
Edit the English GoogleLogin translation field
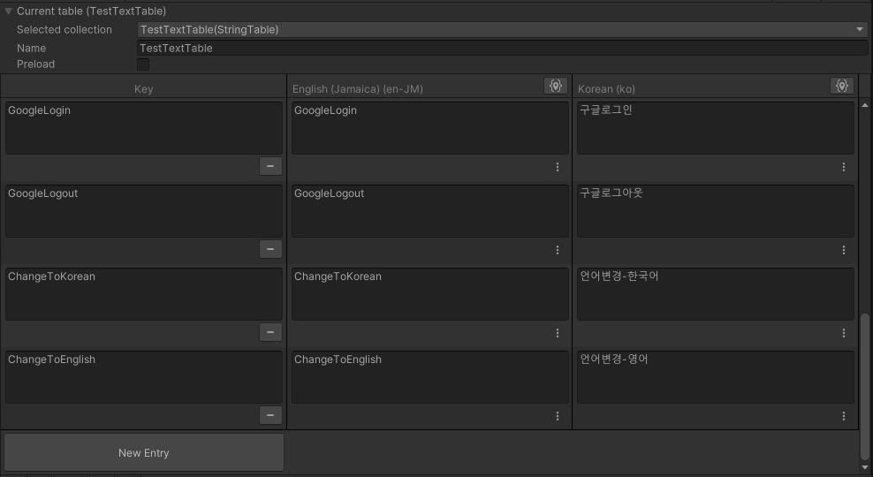(x=430, y=128)
